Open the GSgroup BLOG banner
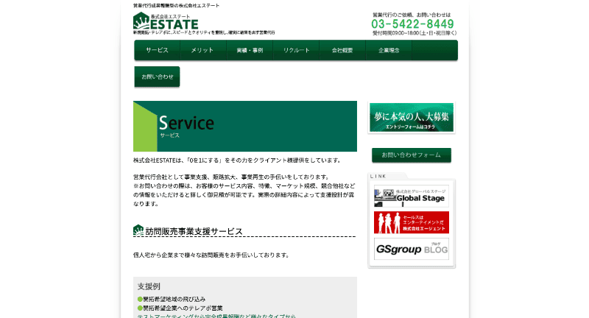The width and height of the screenshot is (589, 318). tap(412, 249)
